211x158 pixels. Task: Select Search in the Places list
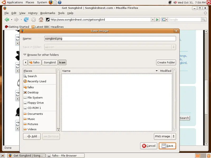[x=40, y=76]
